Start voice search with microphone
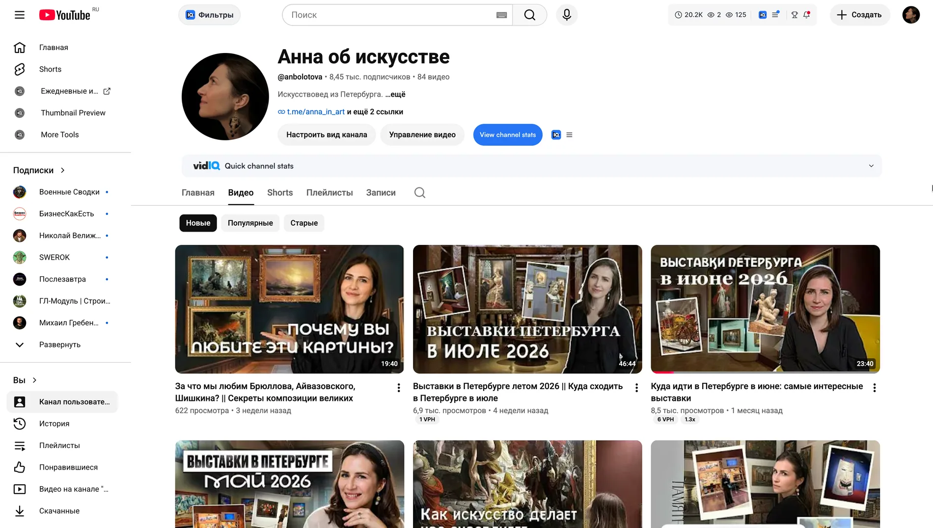This screenshot has height=528, width=933. 567,15
